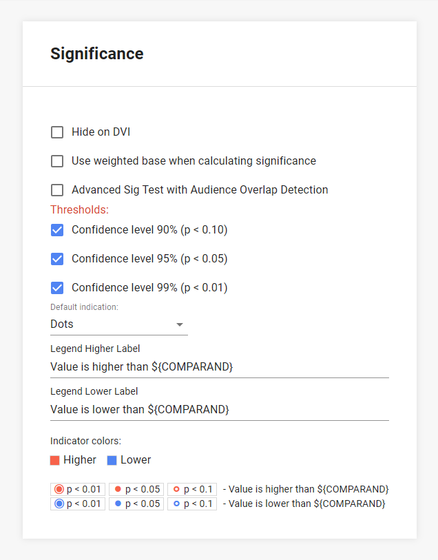Enable the Hide on DVI checkbox

pyautogui.click(x=57, y=132)
